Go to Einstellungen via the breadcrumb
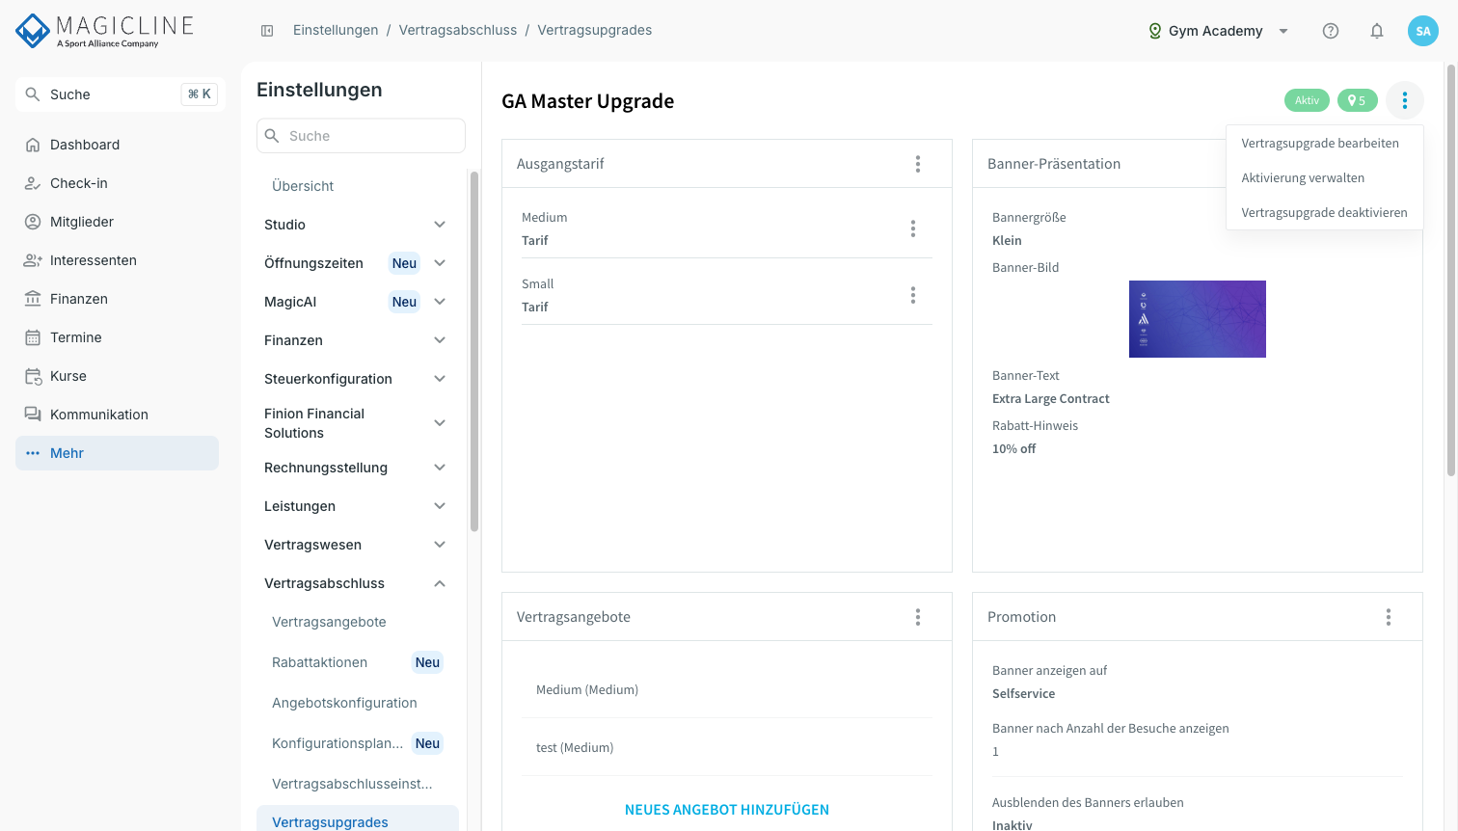The height and width of the screenshot is (831, 1458). tap(336, 31)
